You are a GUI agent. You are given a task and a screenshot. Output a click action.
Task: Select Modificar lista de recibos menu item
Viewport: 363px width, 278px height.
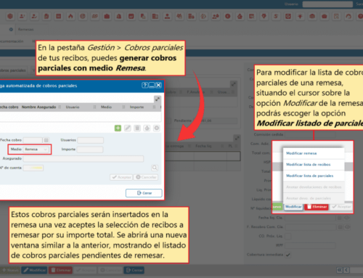point(314,165)
